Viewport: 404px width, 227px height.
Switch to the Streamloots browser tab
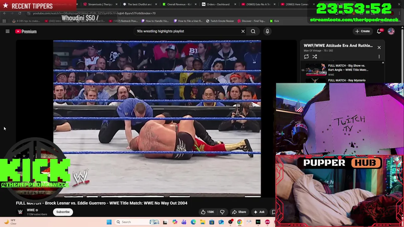point(100,4)
